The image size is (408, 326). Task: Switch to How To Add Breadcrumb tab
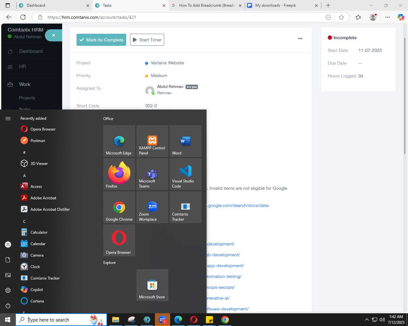coord(207,5)
